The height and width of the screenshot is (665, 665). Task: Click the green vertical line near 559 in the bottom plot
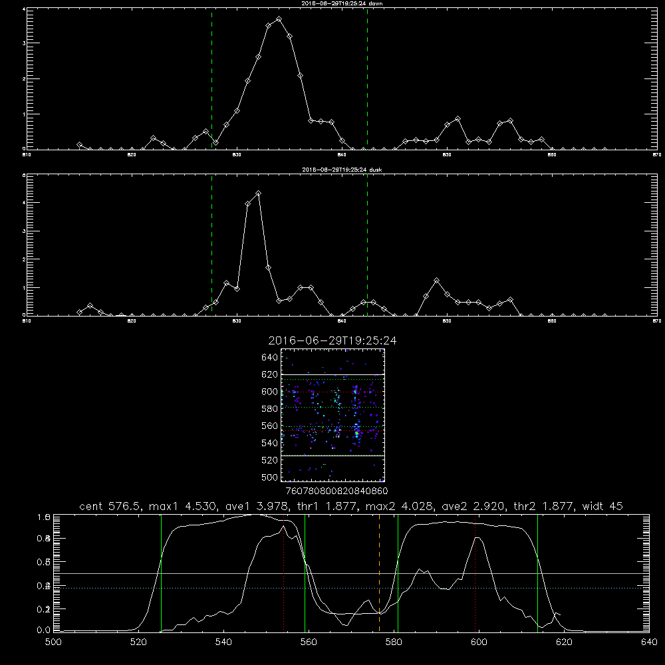[x=305, y=573]
